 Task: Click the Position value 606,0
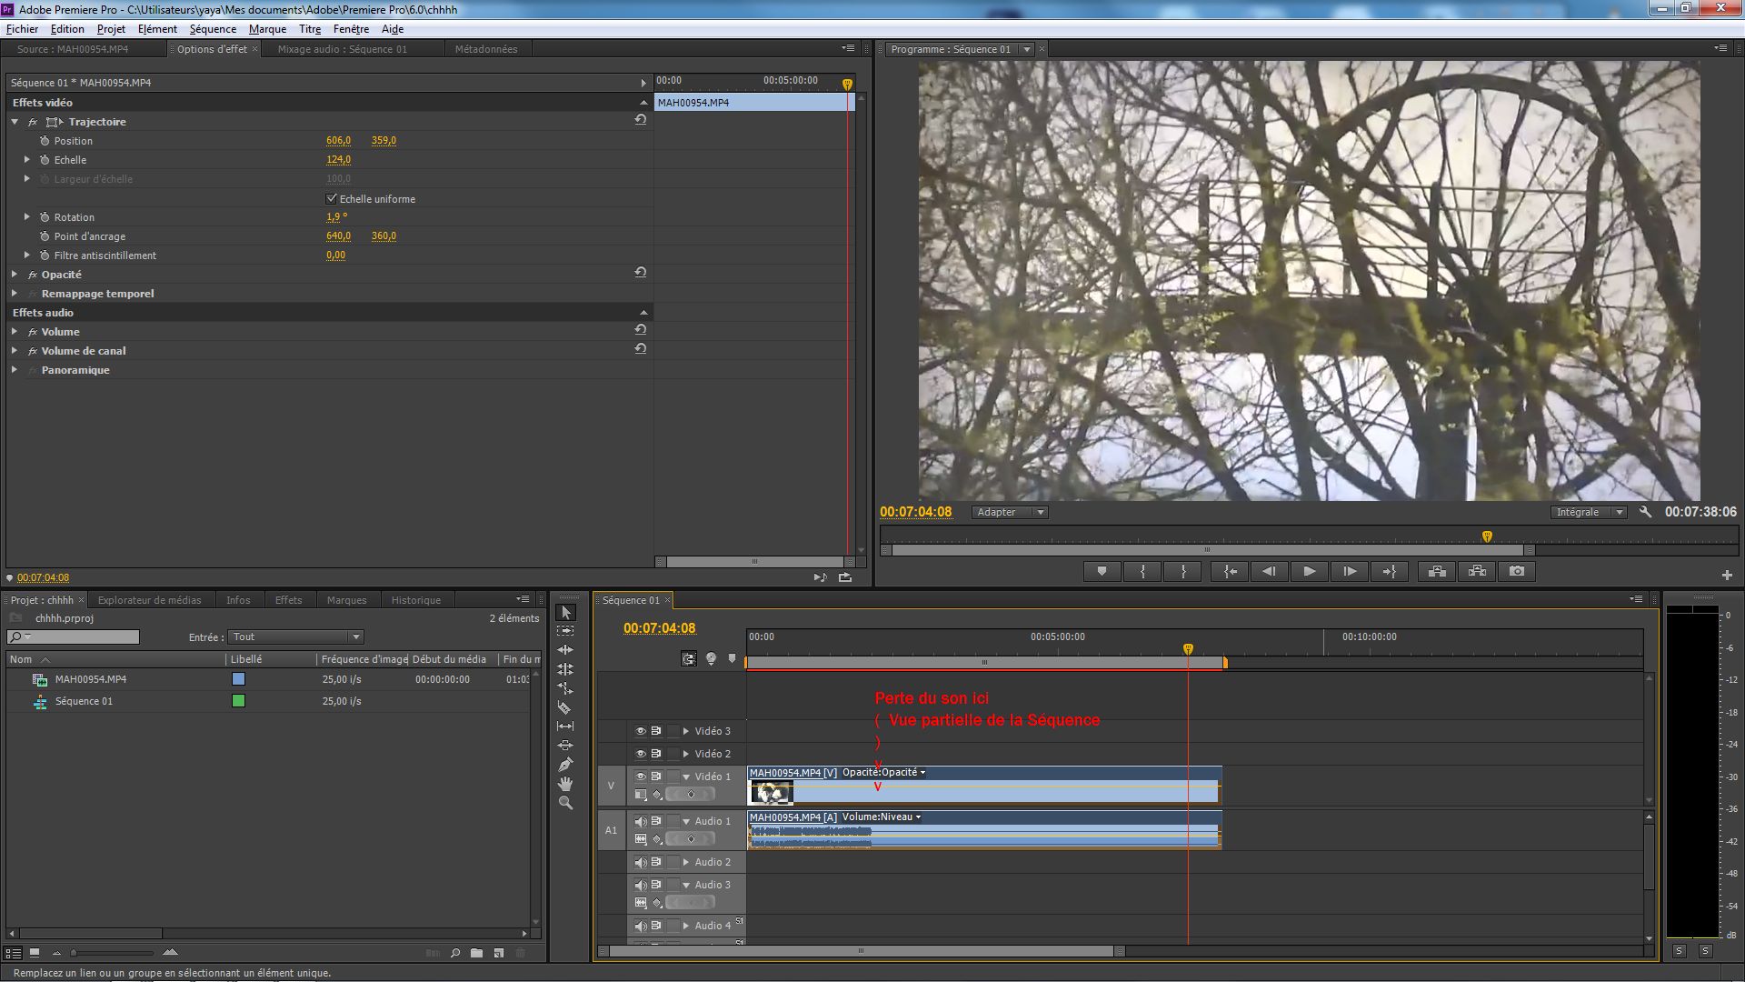338,141
